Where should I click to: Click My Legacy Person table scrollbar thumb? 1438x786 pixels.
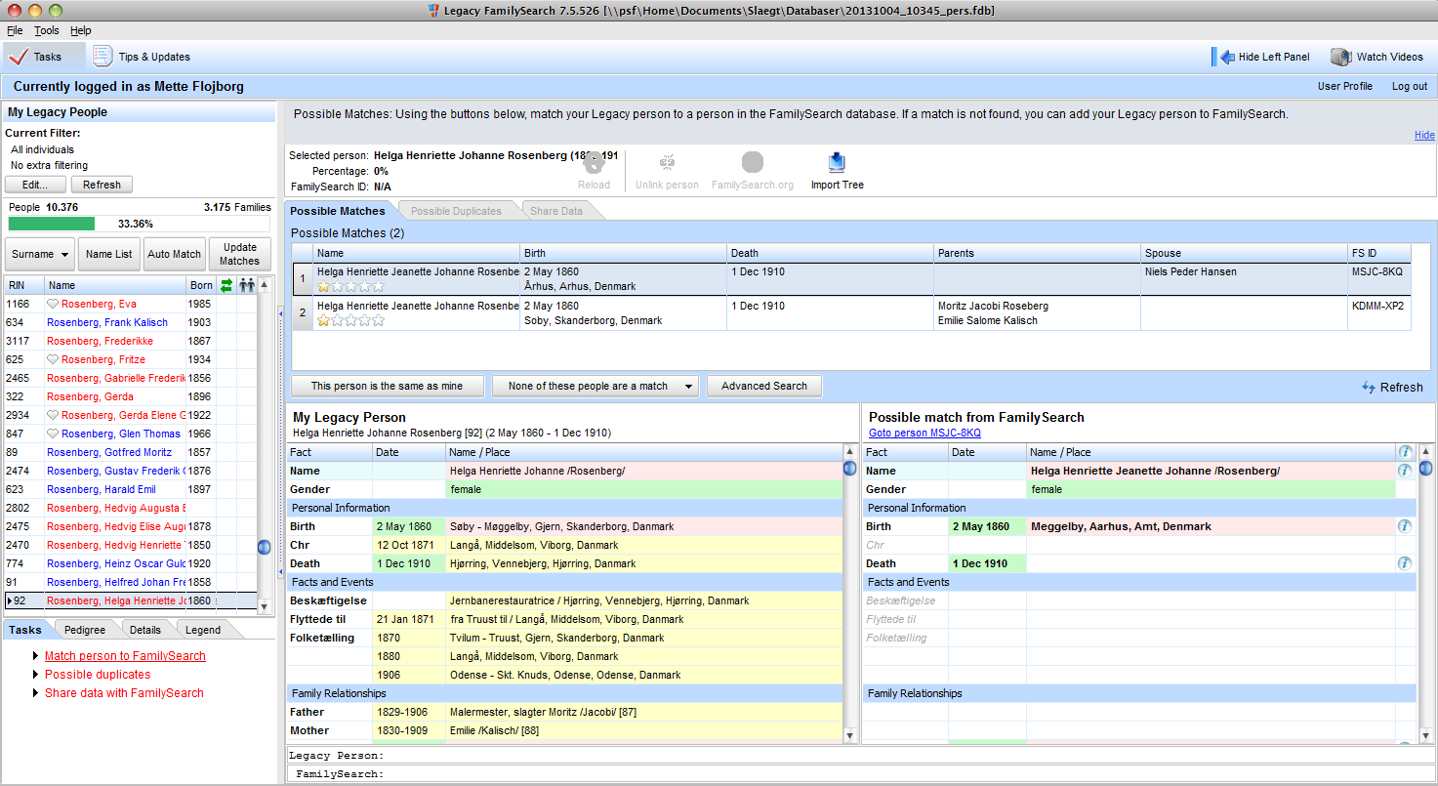pyautogui.click(x=849, y=469)
